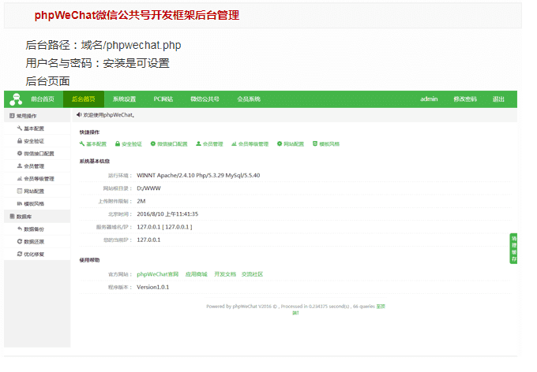
Task: Click the 127.0.0.1 value beside 您的当前IP
Action: (x=148, y=240)
